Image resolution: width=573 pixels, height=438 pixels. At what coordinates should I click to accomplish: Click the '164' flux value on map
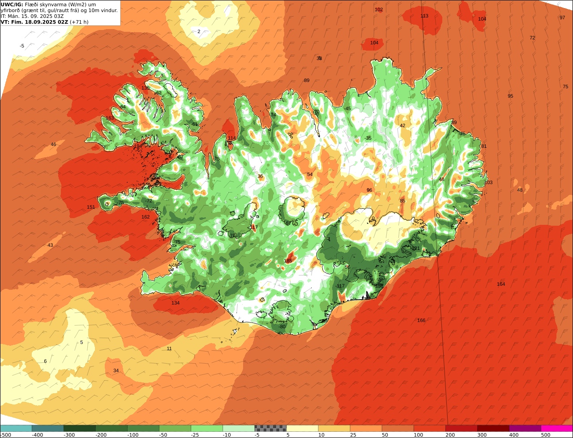click(x=501, y=284)
